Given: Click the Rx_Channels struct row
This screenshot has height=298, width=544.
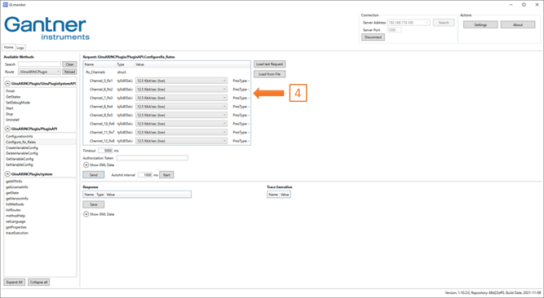Looking at the screenshot, I should (166, 72).
